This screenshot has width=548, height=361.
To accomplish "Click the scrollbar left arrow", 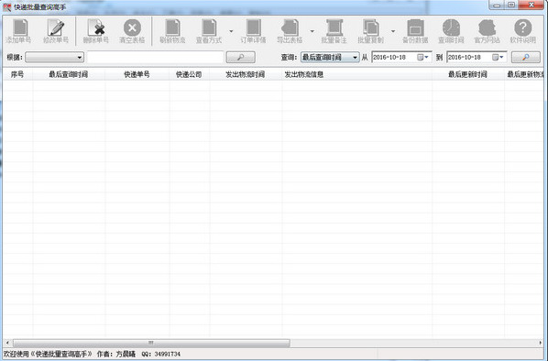I will [x=7, y=343].
